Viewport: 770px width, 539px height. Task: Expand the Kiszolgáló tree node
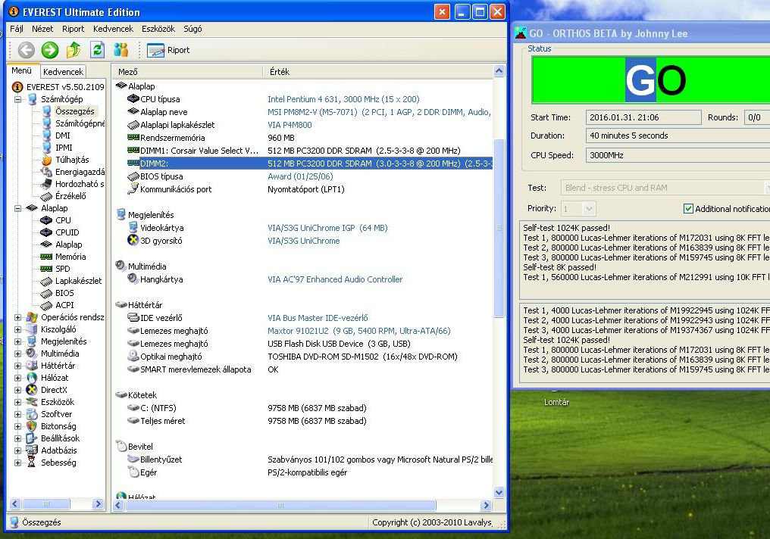[x=17, y=329]
